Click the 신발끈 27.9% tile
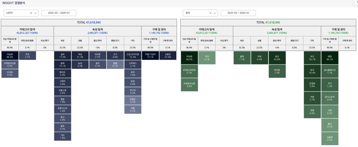 [x=168, y=55]
